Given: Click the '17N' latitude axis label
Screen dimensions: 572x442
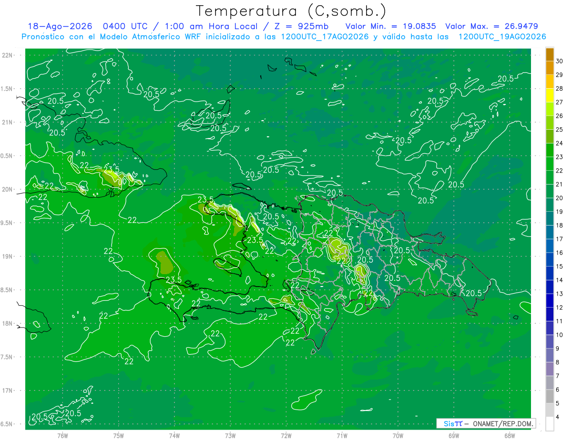Looking at the screenshot, I should click(8, 391).
